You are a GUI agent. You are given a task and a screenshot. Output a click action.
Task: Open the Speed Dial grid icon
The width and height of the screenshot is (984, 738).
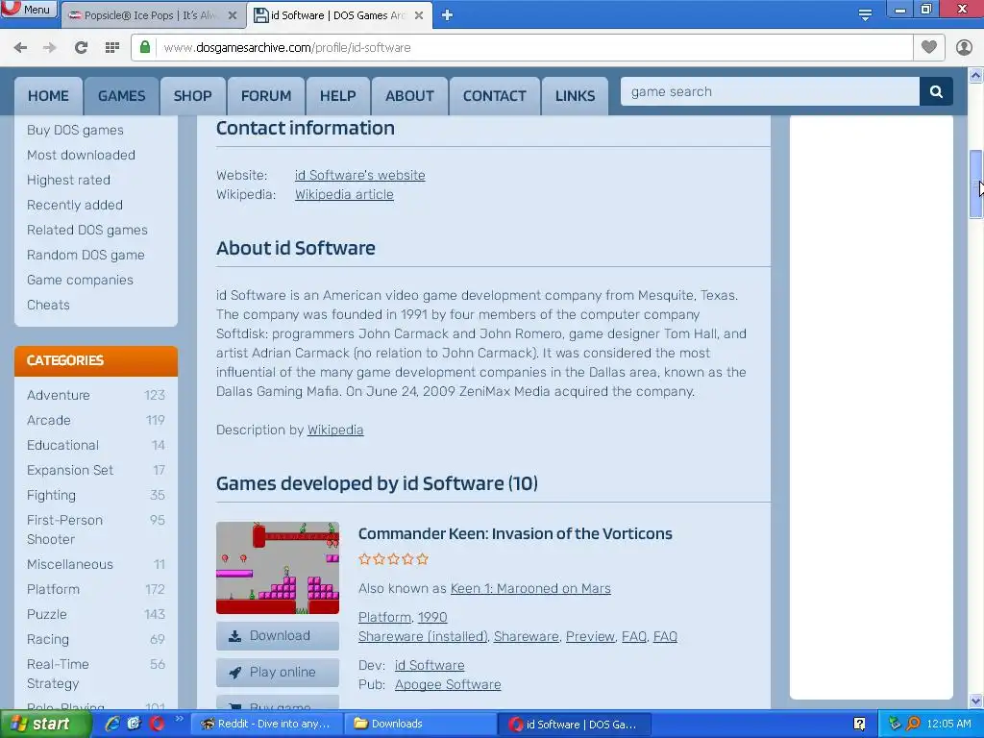coord(112,48)
